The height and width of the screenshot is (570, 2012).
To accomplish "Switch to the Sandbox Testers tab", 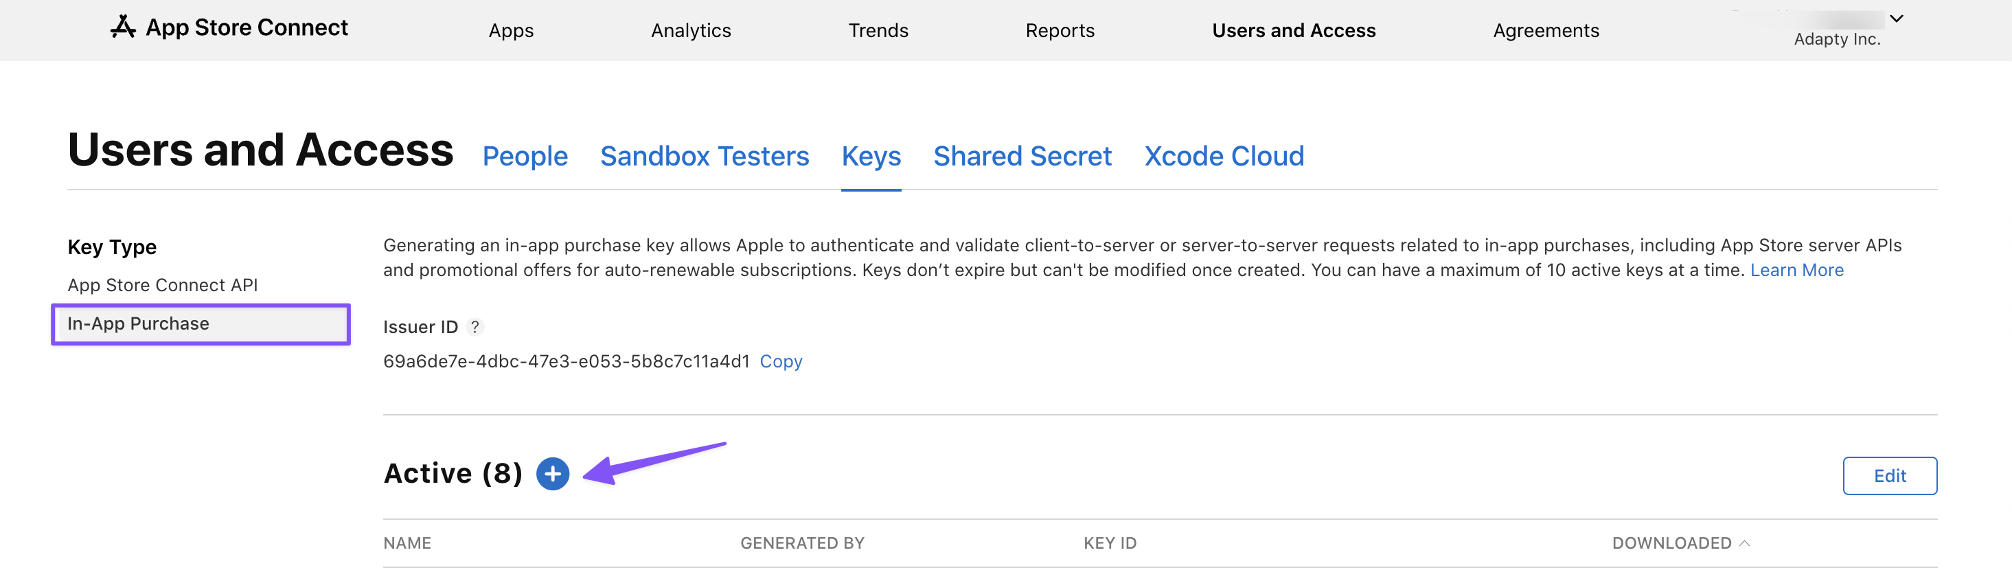I will (704, 156).
